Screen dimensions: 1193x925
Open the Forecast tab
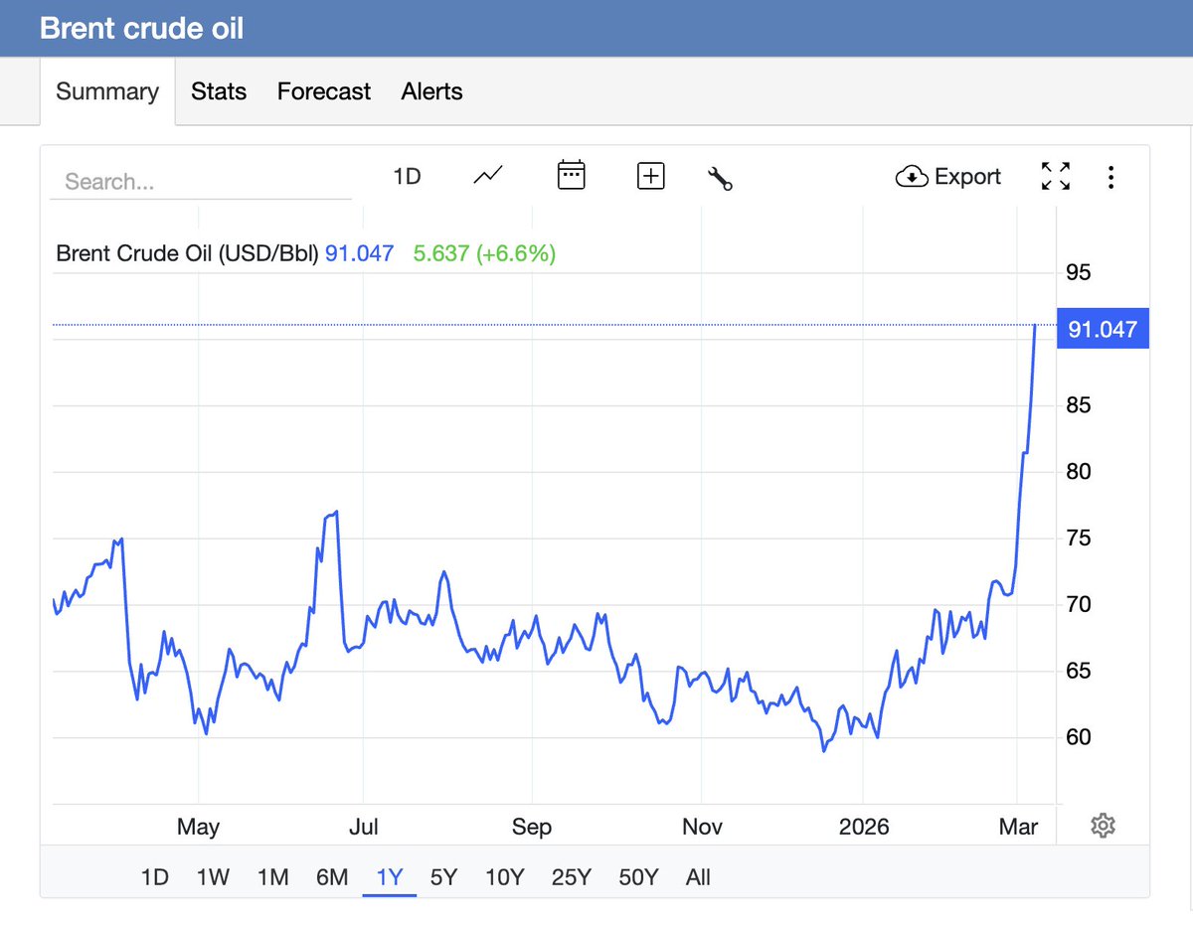[324, 91]
